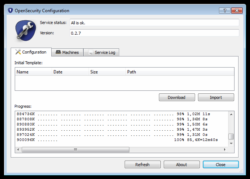Click the Date column header
This screenshot has height=179, width=250.
tap(70, 72)
